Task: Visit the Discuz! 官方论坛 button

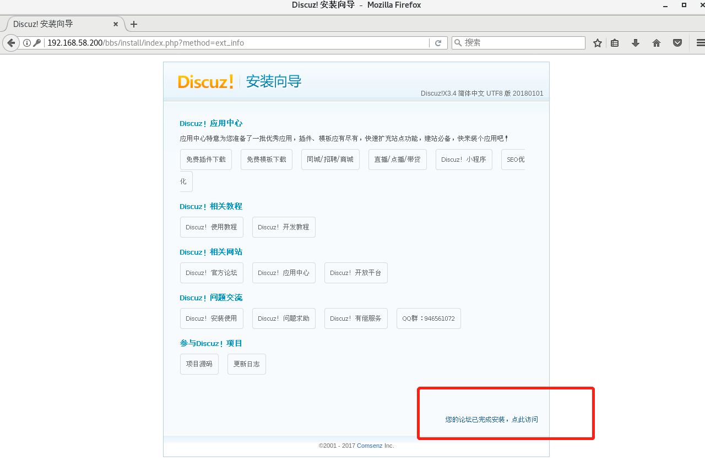Action: click(x=211, y=273)
